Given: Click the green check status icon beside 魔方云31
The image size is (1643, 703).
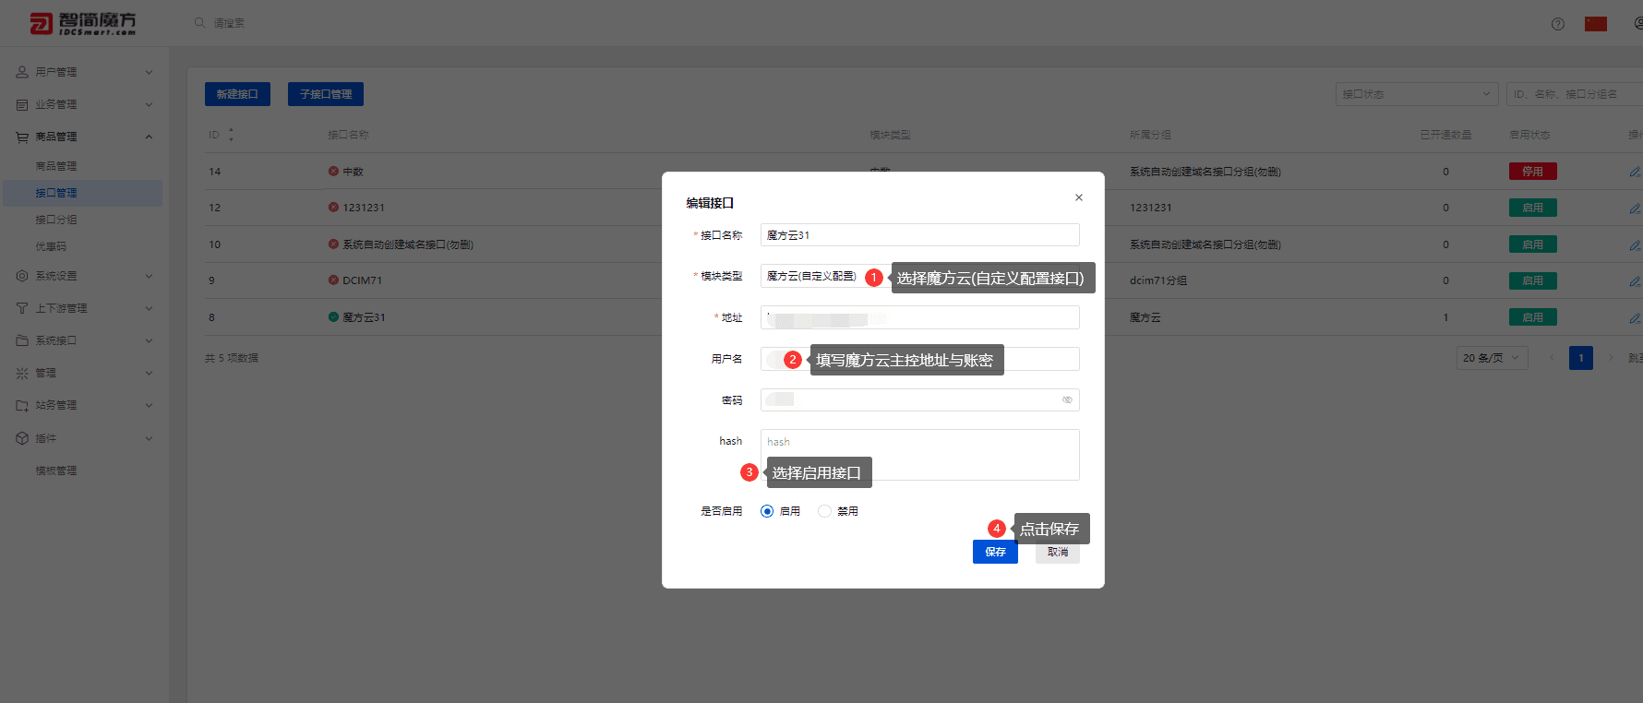Looking at the screenshot, I should 333,316.
